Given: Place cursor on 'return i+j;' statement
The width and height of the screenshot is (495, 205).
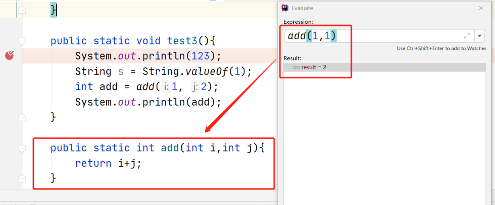Looking at the screenshot, I should point(108,163).
